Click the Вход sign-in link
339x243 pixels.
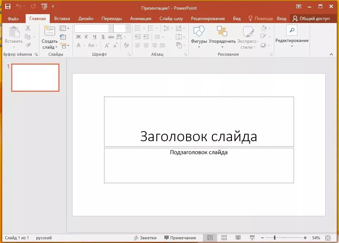281,19
